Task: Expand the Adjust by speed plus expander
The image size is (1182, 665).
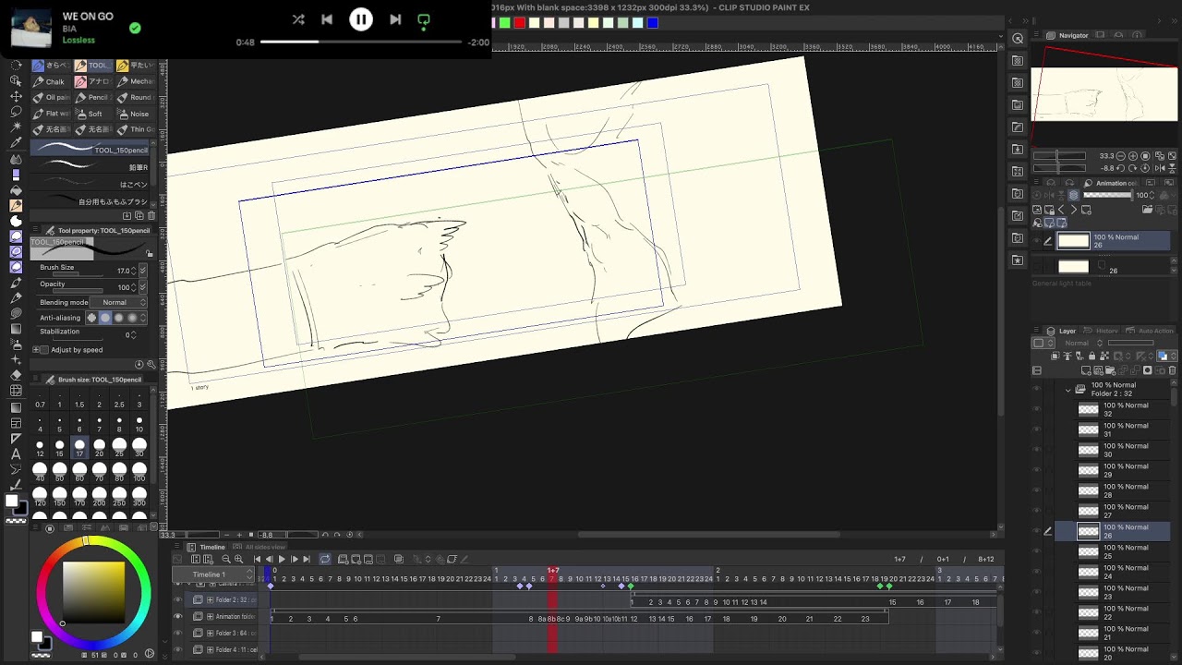Action: [x=35, y=350]
